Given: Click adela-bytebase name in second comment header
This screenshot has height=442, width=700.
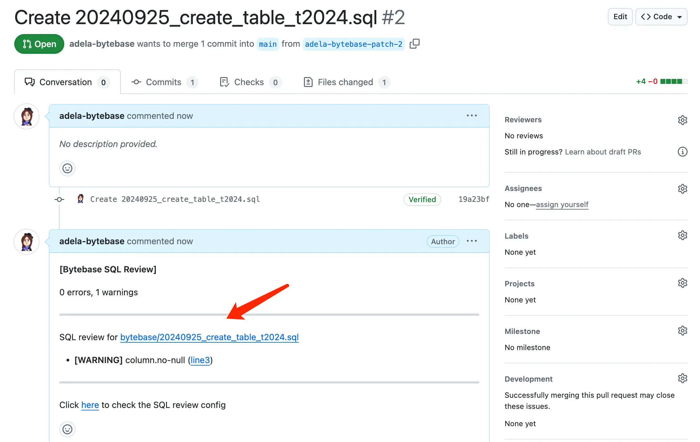Looking at the screenshot, I should coord(92,241).
